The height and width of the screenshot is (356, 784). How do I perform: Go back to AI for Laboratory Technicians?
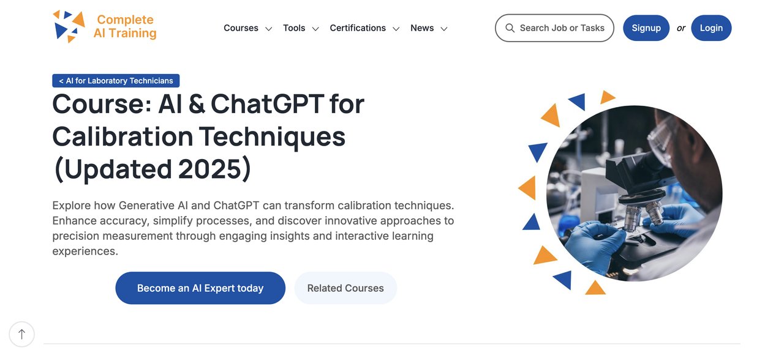point(116,81)
